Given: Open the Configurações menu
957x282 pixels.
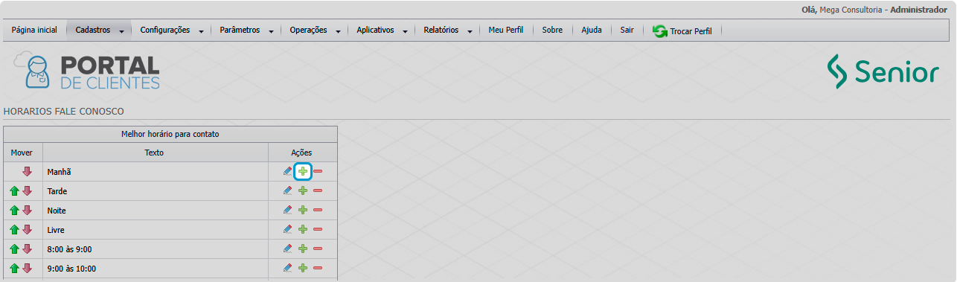Looking at the screenshot, I should 164,31.
